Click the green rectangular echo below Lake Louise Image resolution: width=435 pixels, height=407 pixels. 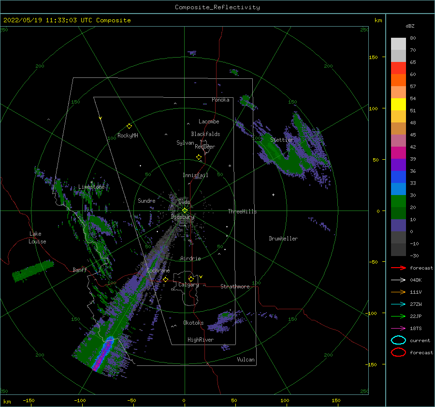click(33, 271)
